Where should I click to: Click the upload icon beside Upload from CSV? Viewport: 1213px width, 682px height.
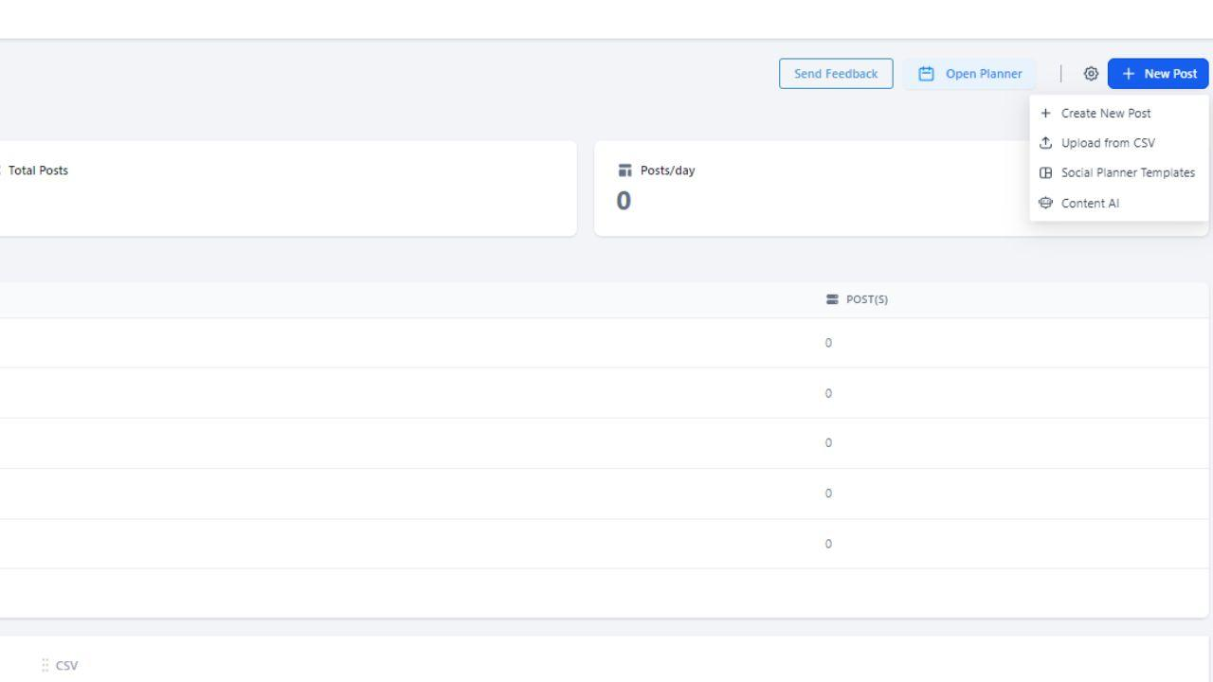[x=1045, y=143]
